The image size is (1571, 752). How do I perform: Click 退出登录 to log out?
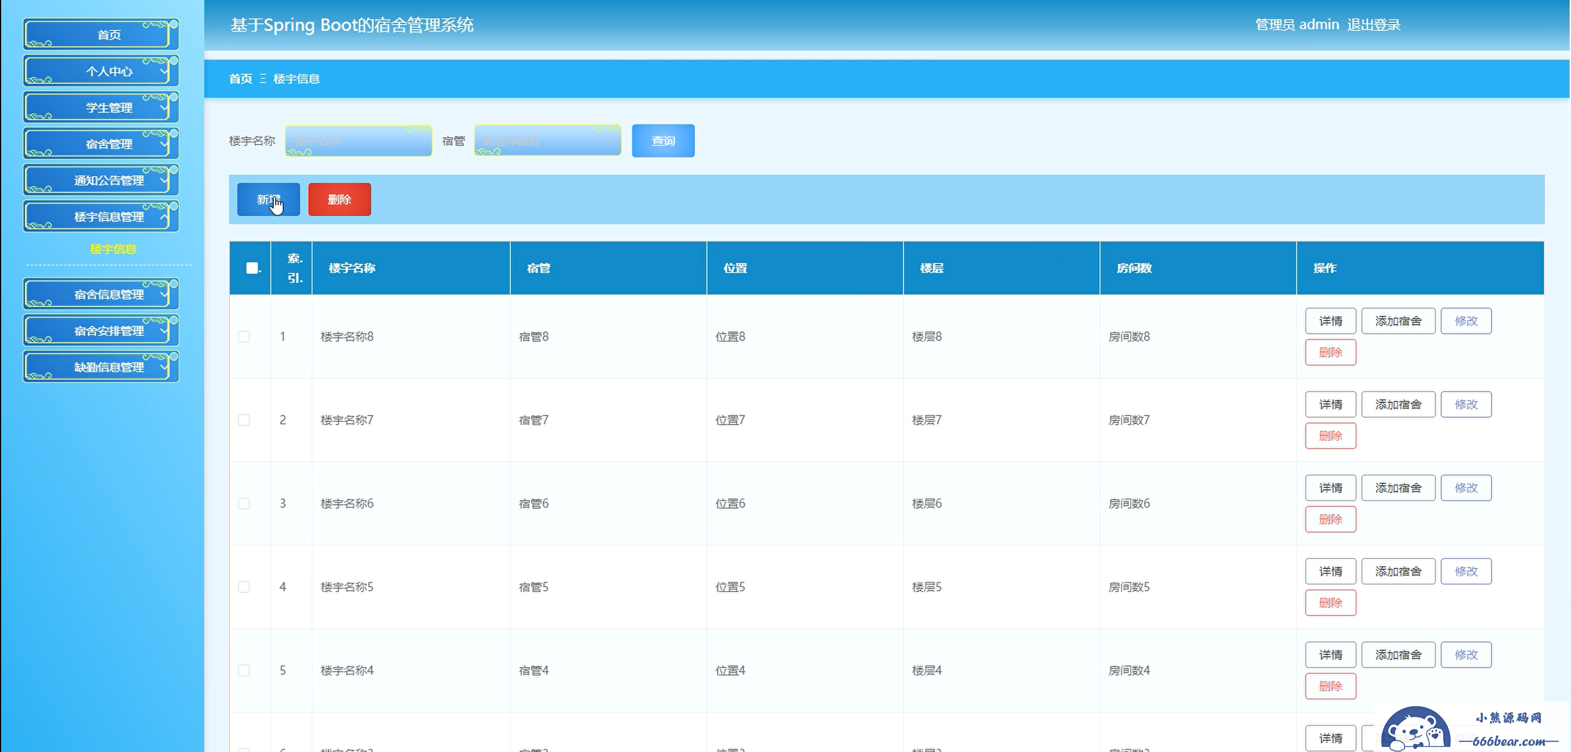(1374, 24)
